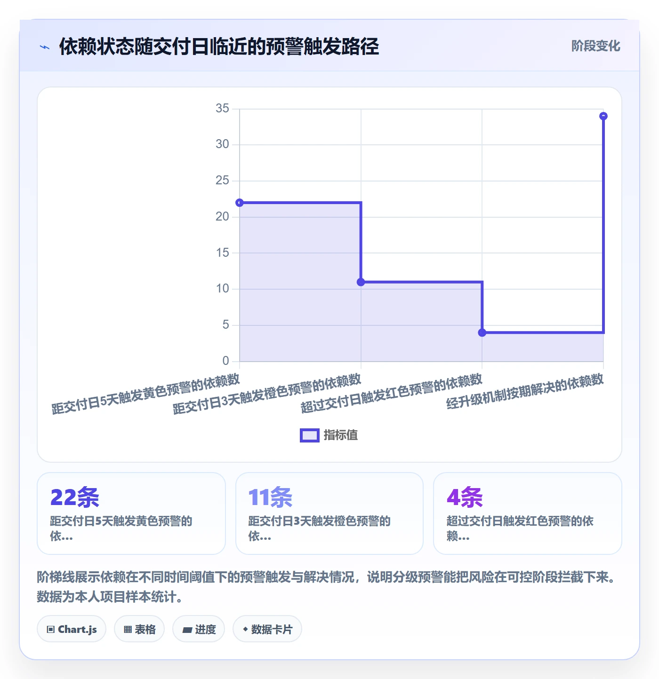659x679 pixels.
Task: Click the 指标值 legend label
Action: 341,435
